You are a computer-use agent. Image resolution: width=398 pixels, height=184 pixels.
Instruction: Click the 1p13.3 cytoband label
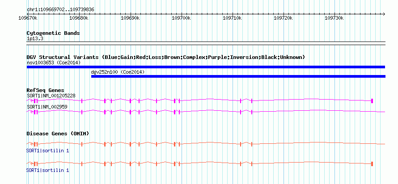click(x=35, y=39)
